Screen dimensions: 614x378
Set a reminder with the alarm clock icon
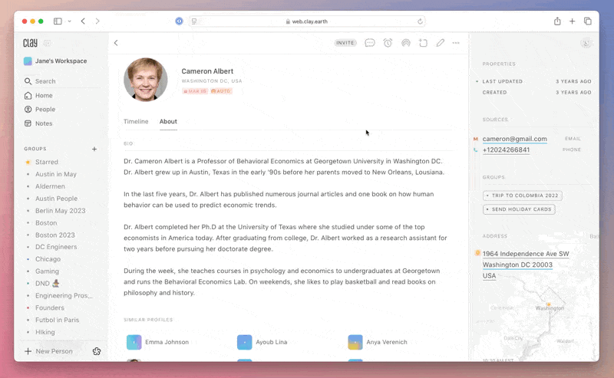388,43
